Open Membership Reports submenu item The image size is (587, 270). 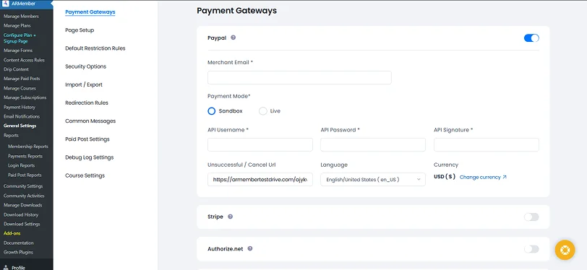pos(28,147)
